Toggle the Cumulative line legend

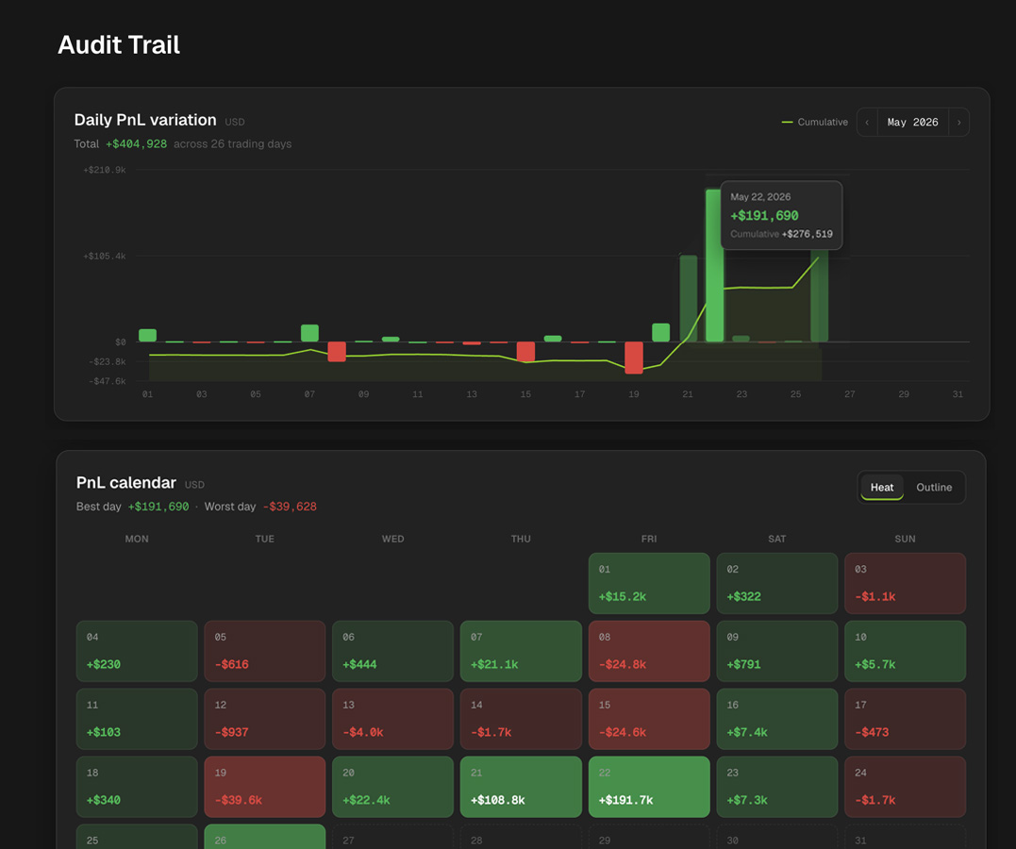coord(814,122)
